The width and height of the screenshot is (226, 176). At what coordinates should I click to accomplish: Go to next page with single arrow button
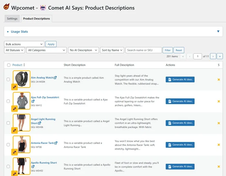click(213, 56)
